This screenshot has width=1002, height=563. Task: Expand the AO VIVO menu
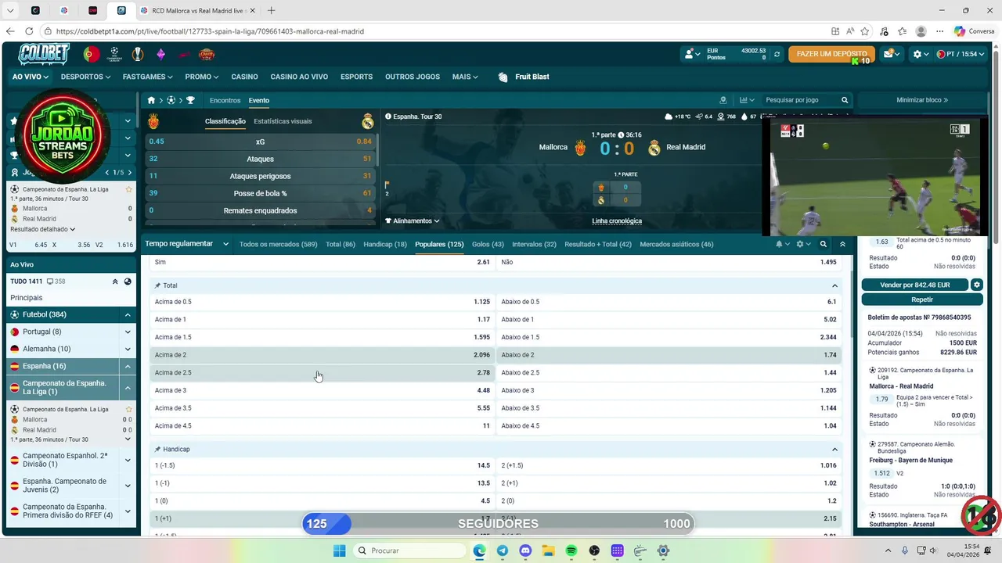[x=31, y=77]
